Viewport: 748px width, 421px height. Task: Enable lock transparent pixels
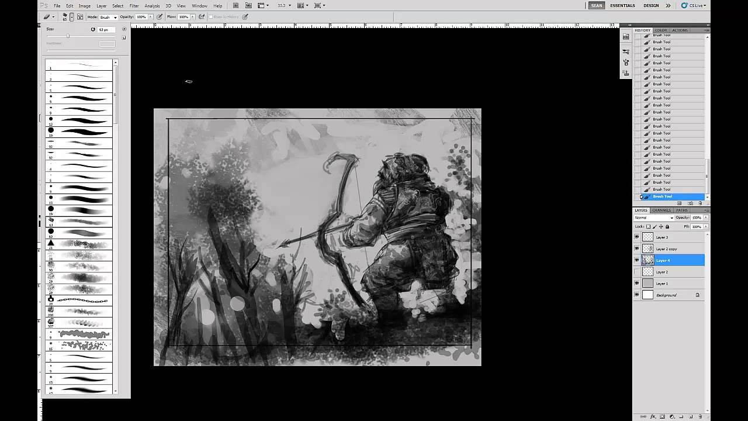[x=648, y=226]
